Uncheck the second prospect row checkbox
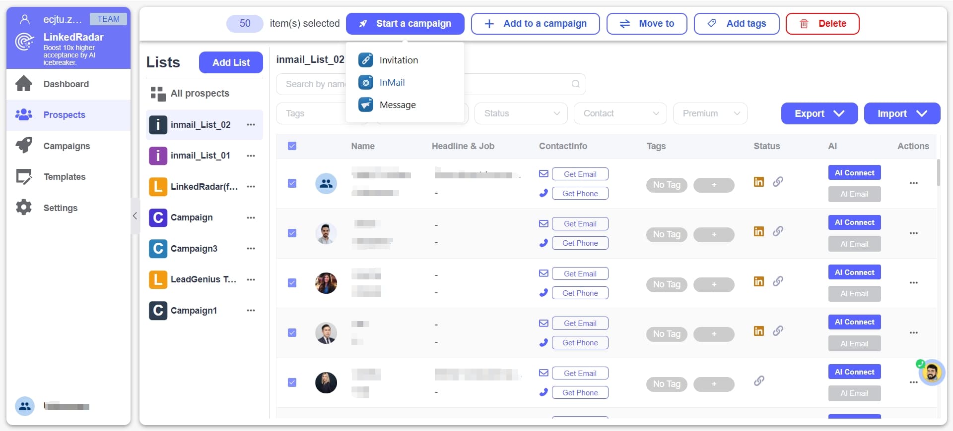 [x=292, y=233]
